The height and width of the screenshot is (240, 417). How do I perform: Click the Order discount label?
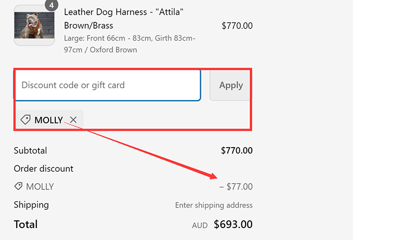click(x=43, y=169)
